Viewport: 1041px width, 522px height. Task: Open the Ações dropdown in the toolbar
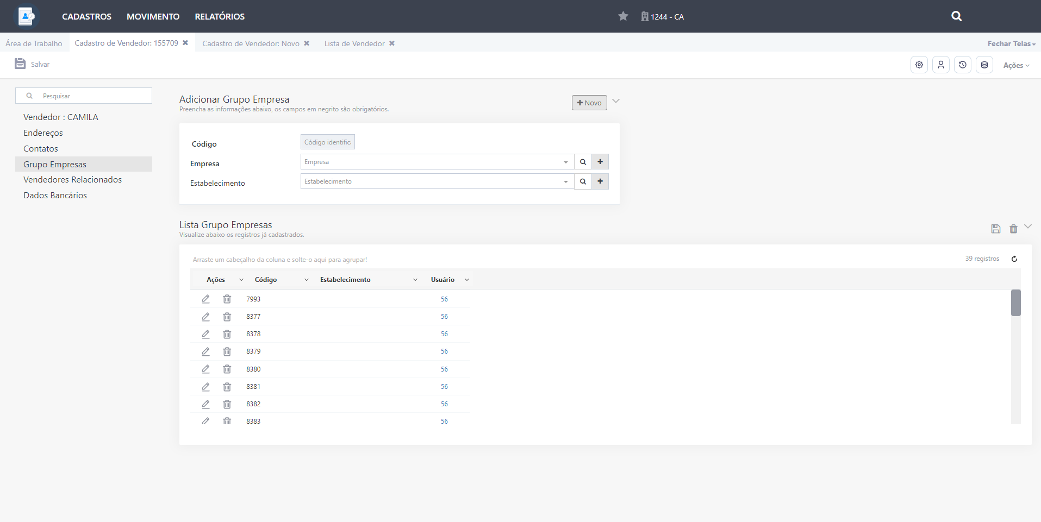[1017, 65]
